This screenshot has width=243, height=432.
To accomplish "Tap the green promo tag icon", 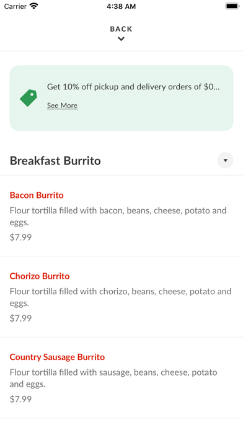I will click(x=29, y=98).
